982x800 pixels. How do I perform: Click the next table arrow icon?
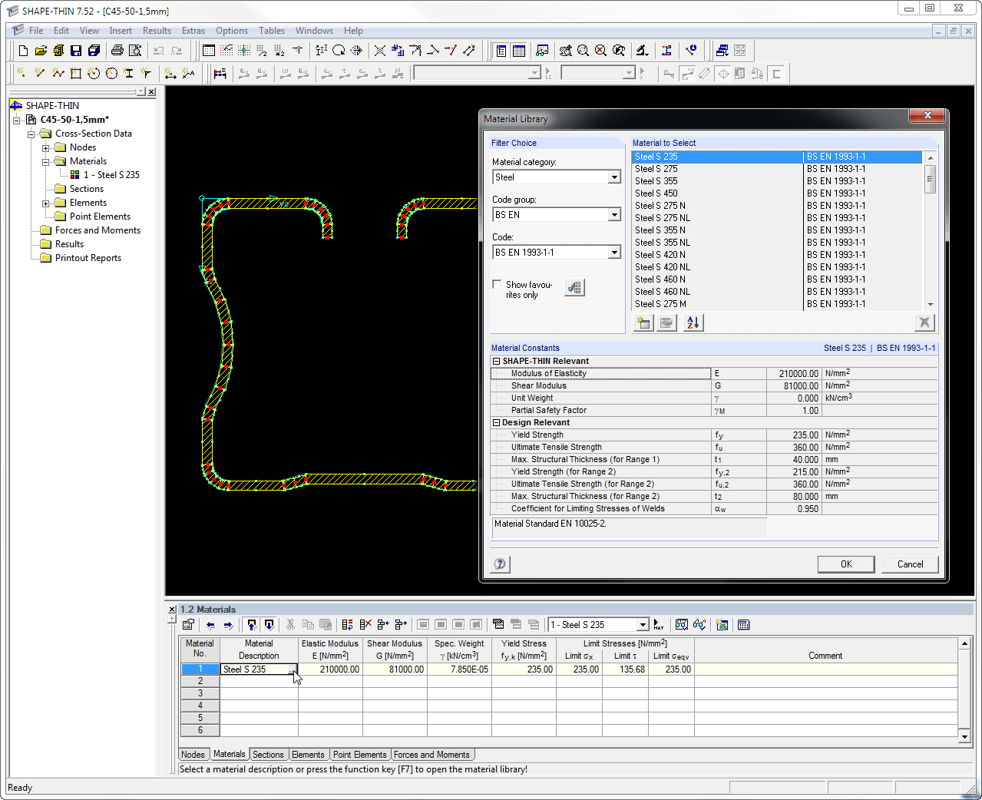[x=228, y=625]
